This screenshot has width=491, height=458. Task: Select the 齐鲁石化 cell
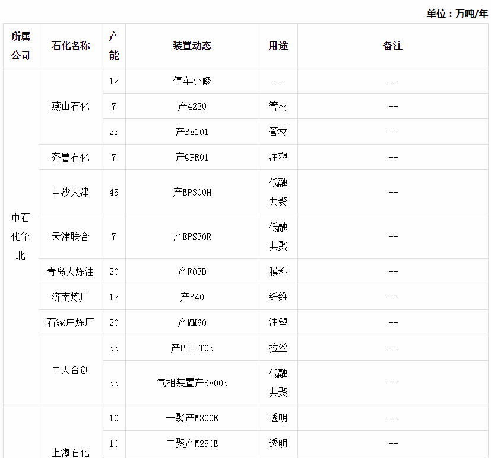tap(71, 157)
